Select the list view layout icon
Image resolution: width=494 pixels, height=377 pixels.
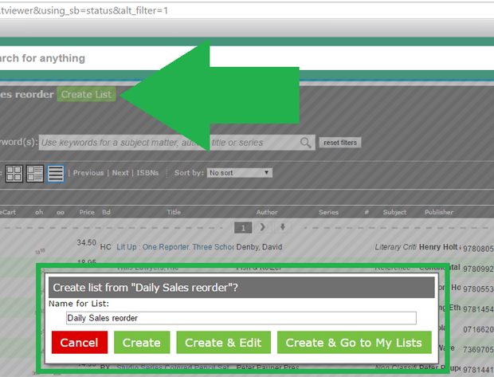56,173
